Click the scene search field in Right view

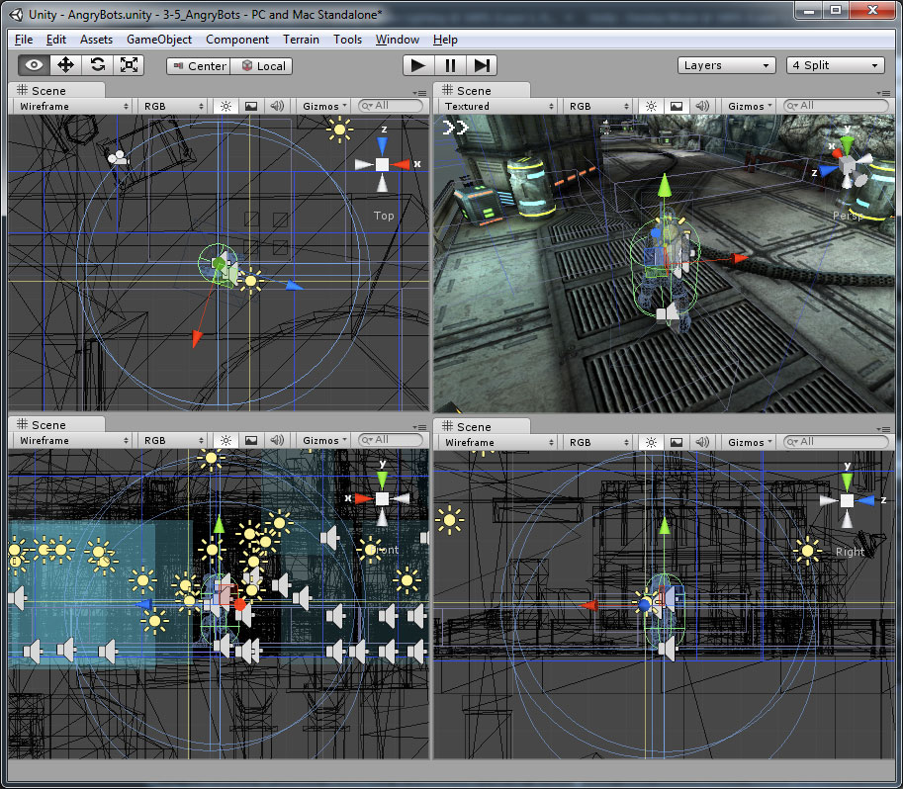[836, 442]
